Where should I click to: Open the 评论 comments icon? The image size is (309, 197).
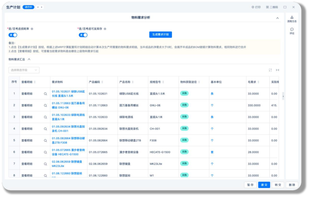tap(292, 31)
